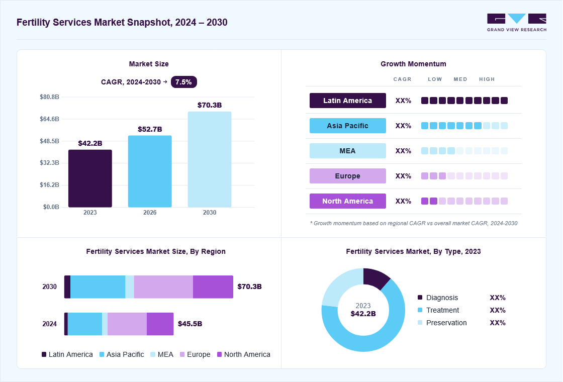
Task: Click the LOW column header
Action: pyautogui.click(x=435, y=79)
